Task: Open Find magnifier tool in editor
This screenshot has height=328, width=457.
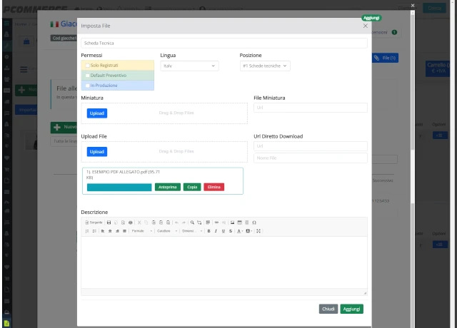Action: pyautogui.click(x=192, y=222)
